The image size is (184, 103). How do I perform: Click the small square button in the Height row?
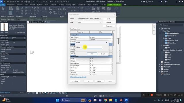click(112, 61)
